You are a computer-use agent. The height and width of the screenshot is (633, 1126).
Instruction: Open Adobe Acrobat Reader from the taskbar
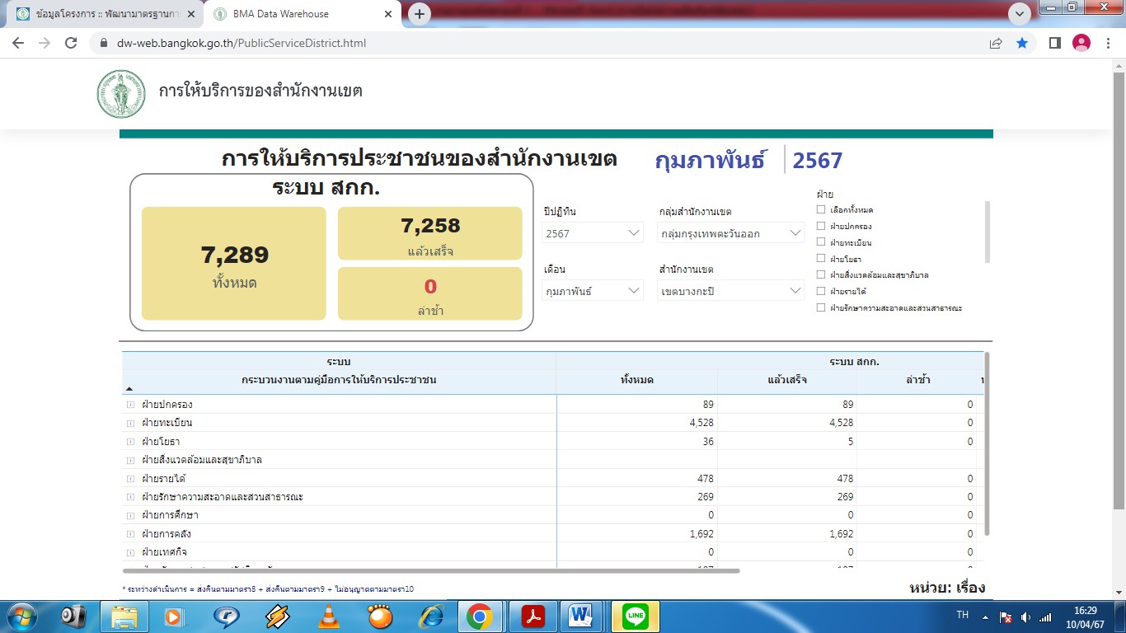pyautogui.click(x=533, y=616)
